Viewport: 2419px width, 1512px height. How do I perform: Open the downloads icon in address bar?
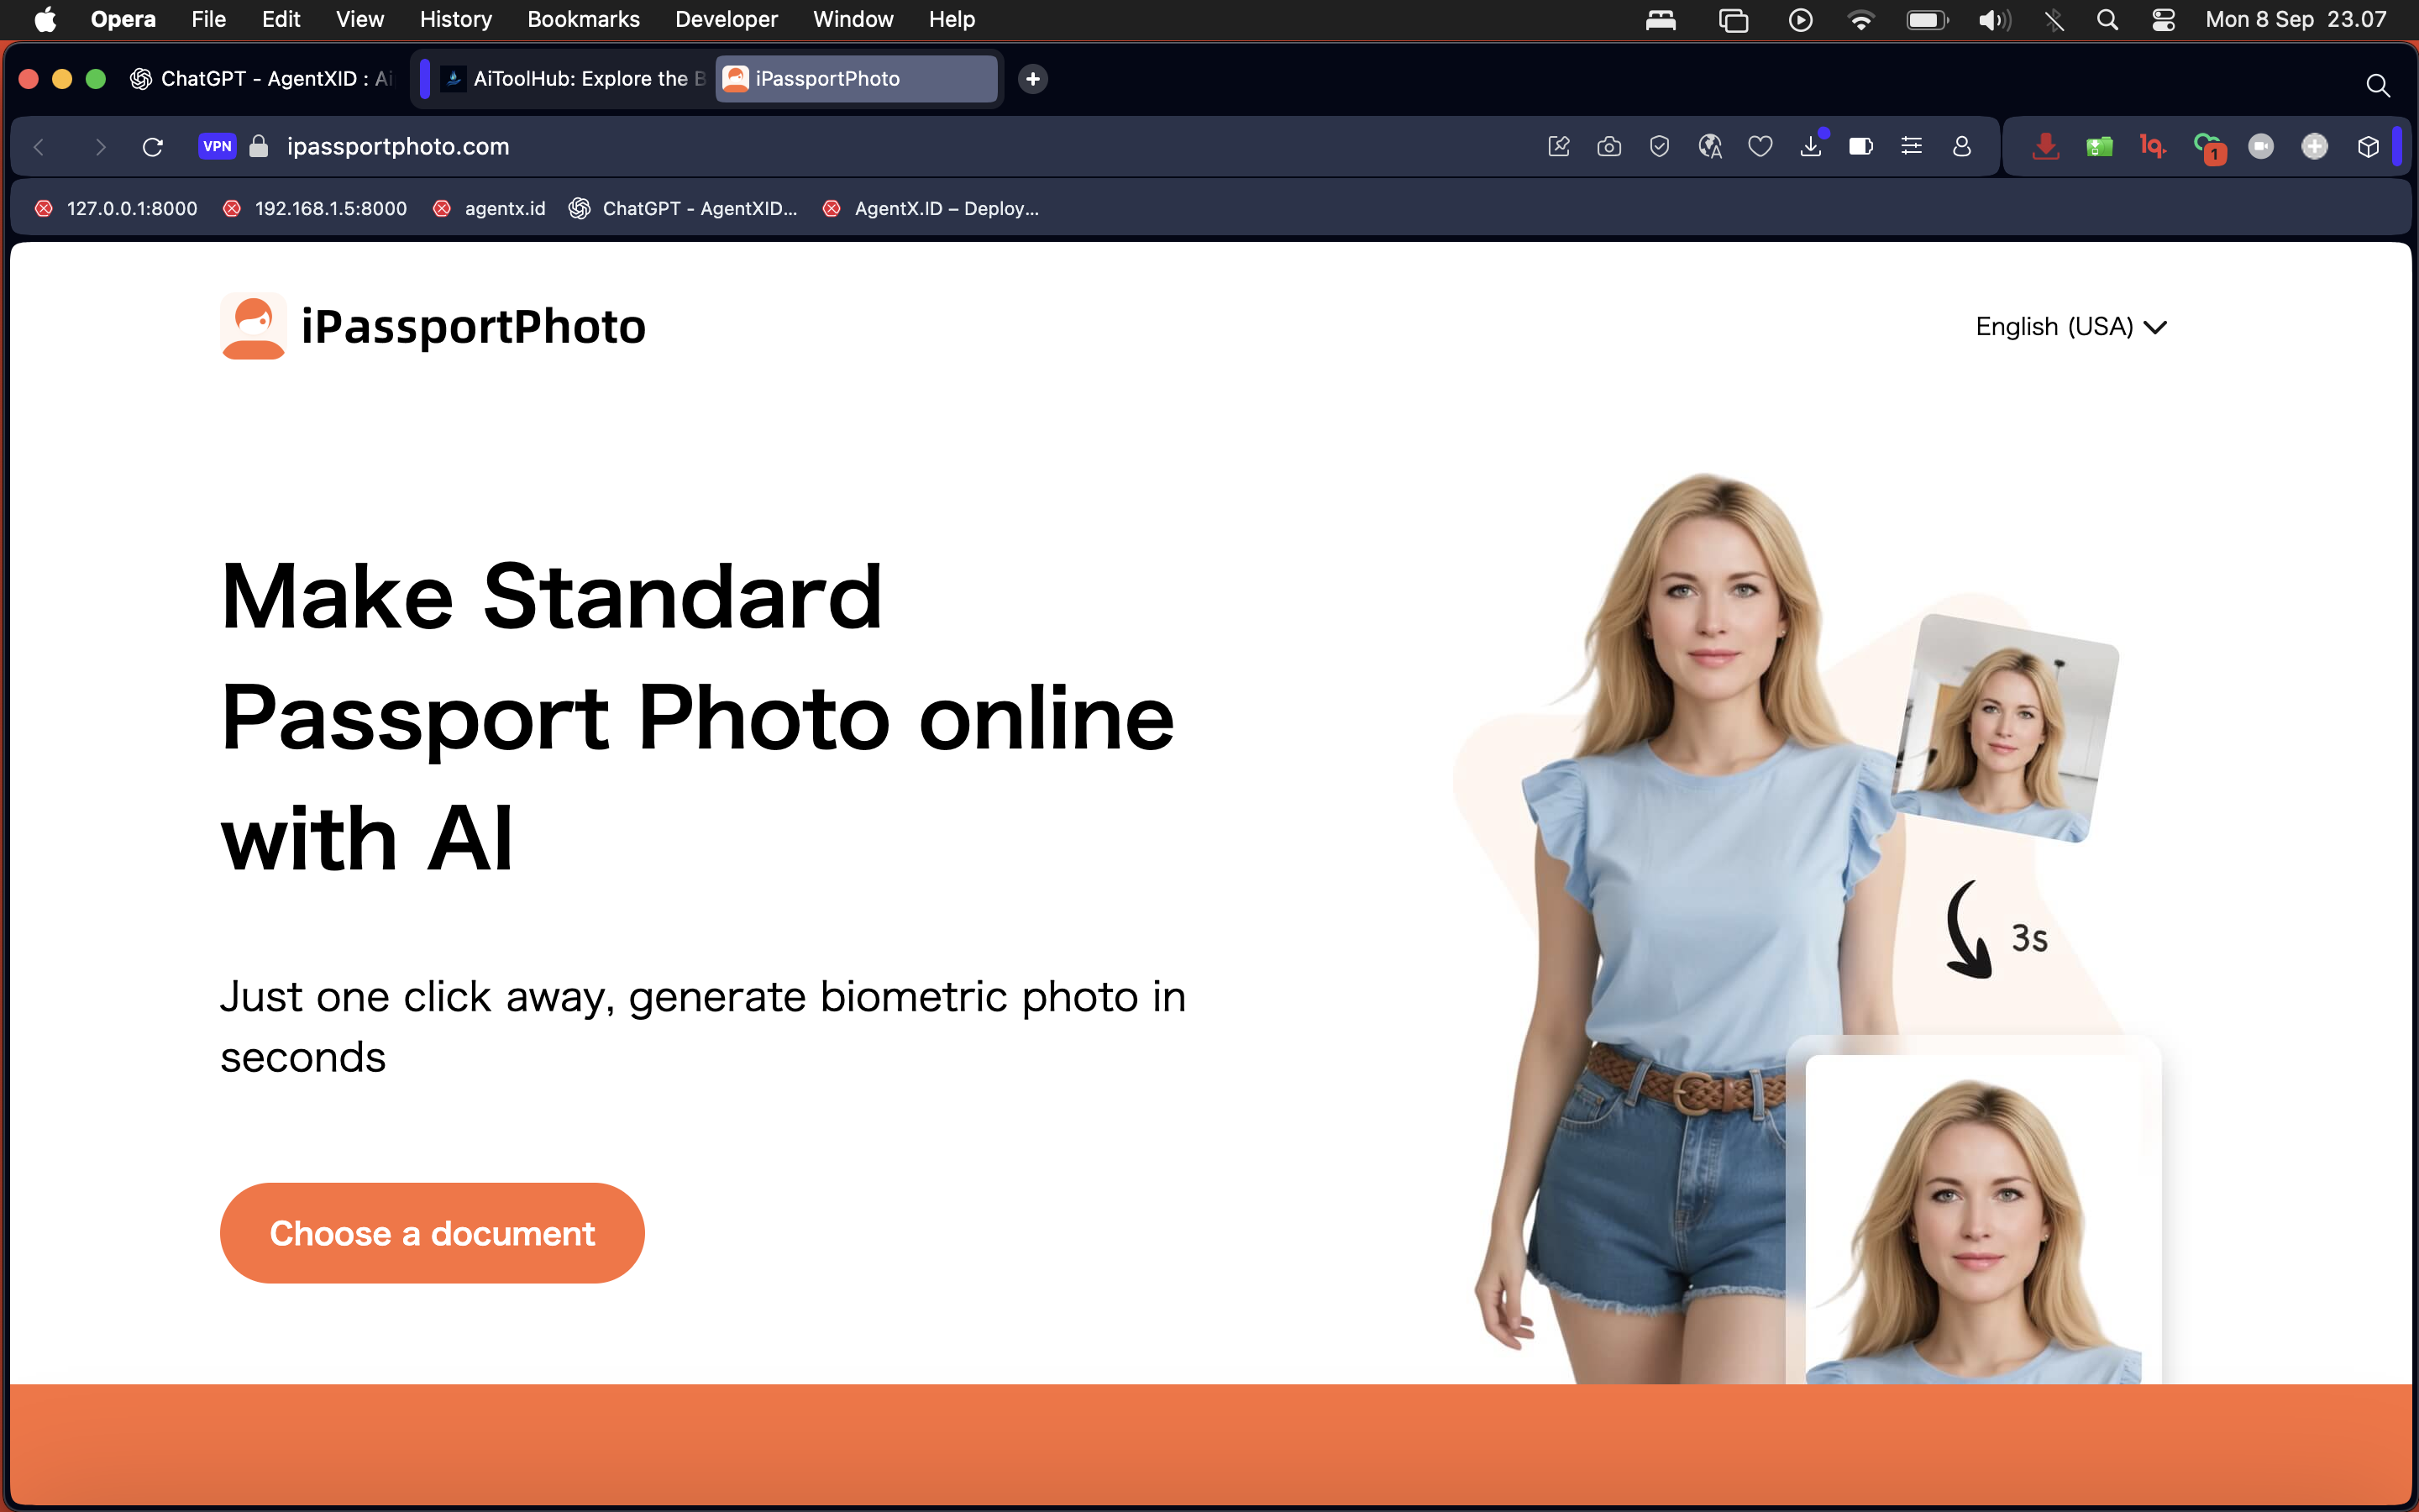click(1810, 147)
